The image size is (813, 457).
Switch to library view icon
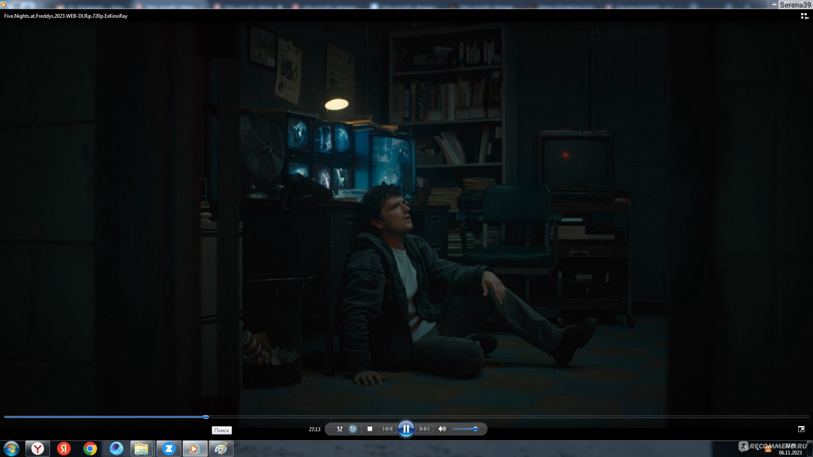(805, 16)
